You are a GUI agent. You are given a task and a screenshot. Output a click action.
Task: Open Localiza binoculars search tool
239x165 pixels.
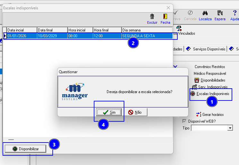click(205, 13)
